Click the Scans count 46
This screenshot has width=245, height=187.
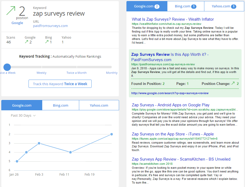pyautogui.click(x=9, y=42)
